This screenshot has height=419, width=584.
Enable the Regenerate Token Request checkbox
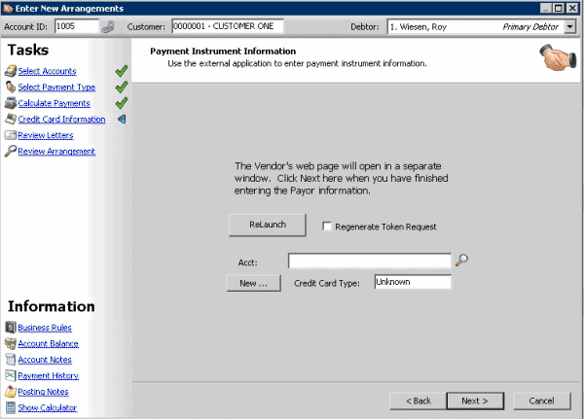[327, 227]
